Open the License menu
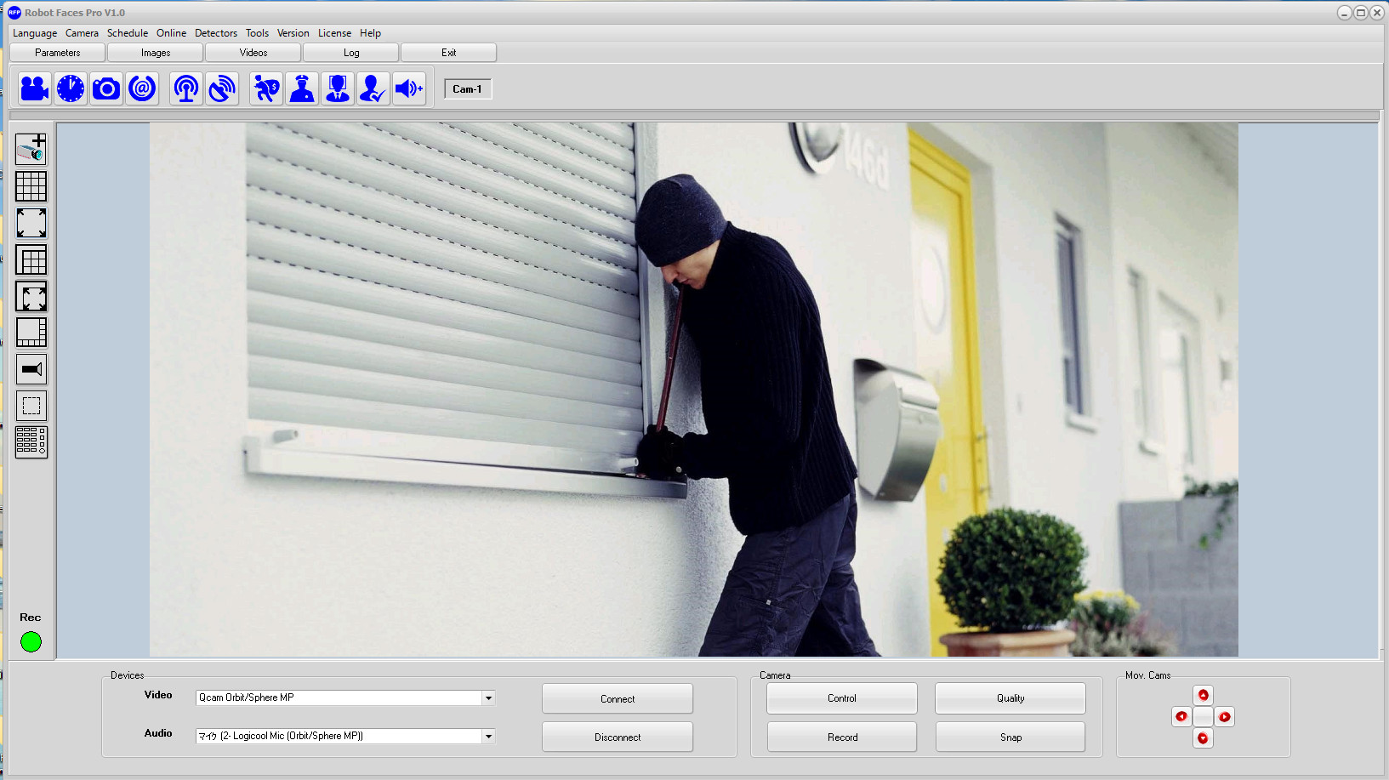Image resolution: width=1389 pixels, height=780 pixels. 334,33
